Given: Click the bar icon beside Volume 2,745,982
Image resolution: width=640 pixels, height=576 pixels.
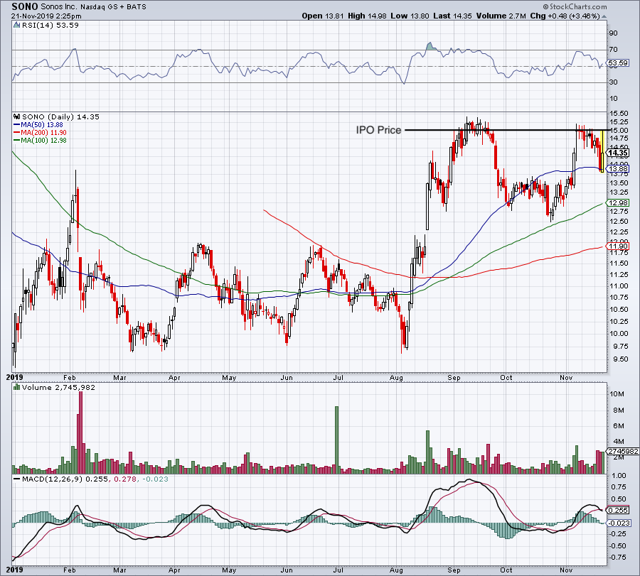Looking at the screenshot, I should click(17, 387).
